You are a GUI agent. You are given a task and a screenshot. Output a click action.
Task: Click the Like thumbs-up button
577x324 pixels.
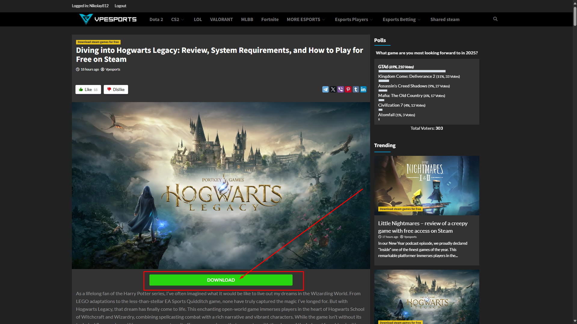coord(88,89)
